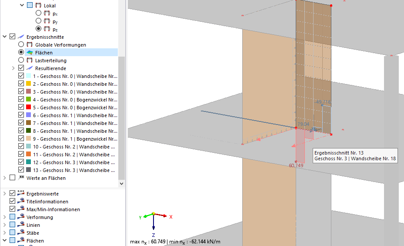This screenshot has height=246, width=404.
Task: Click the Globale Verformungen frame icon
Action: pos(30,44)
